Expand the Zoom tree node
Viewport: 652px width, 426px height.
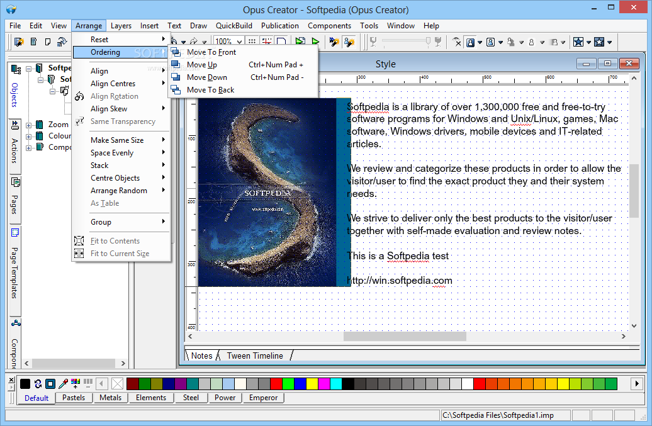[29, 125]
